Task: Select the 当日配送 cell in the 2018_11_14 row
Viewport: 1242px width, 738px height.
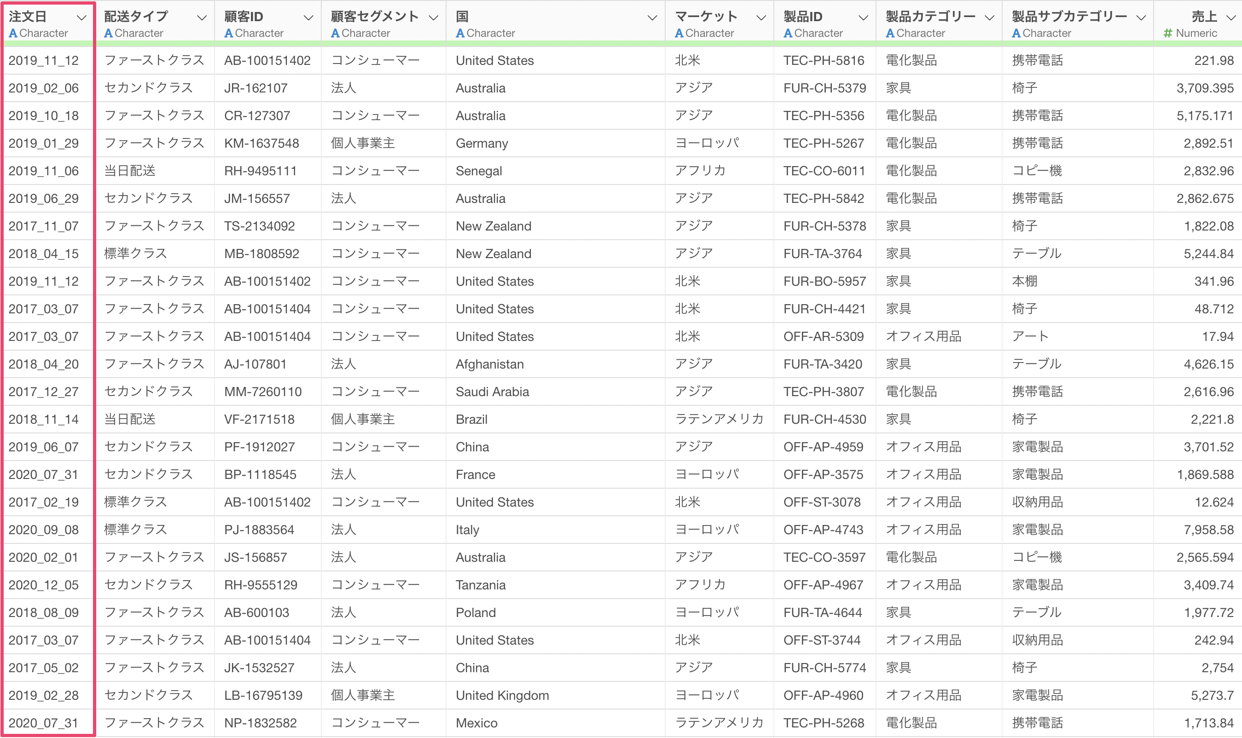Action: pyautogui.click(x=129, y=419)
